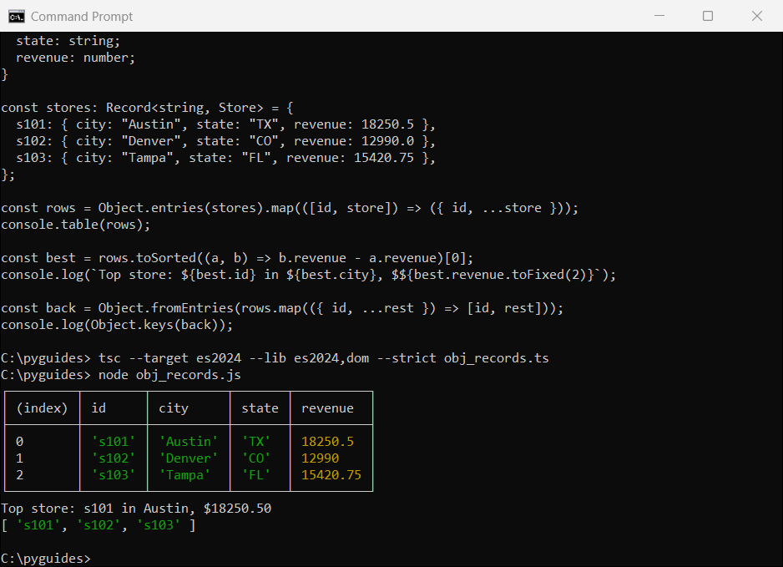
Task: Close the Command Prompt window
Action: point(756,16)
